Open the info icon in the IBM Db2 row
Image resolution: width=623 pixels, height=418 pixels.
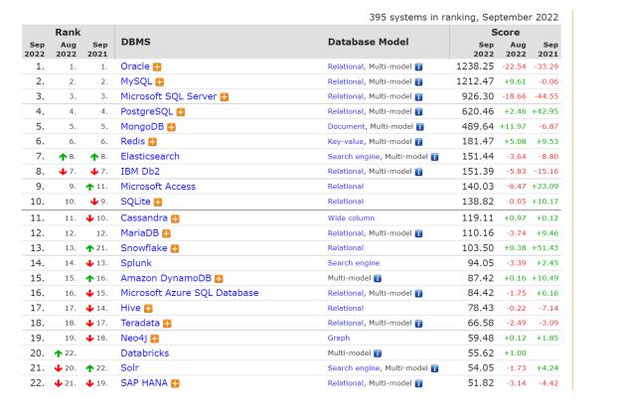[418, 172]
